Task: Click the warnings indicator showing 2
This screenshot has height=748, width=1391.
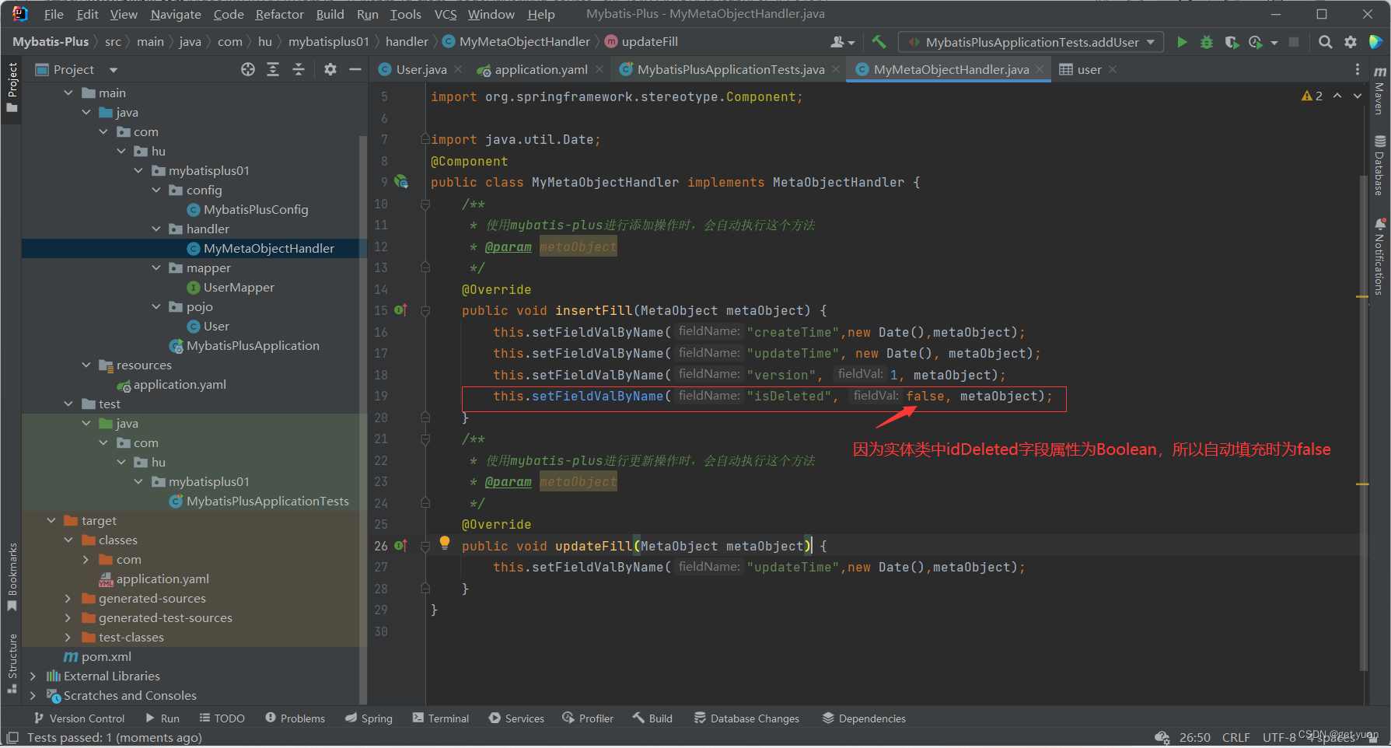Action: click(x=1312, y=96)
